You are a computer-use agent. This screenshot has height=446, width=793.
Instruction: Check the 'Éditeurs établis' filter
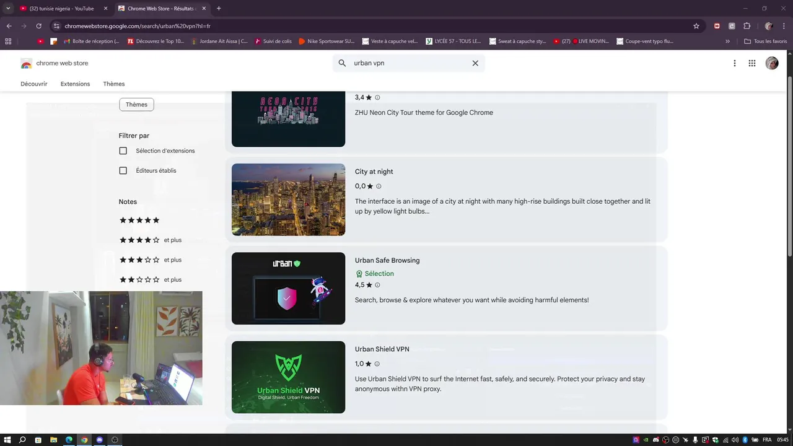pyautogui.click(x=123, y=170)
